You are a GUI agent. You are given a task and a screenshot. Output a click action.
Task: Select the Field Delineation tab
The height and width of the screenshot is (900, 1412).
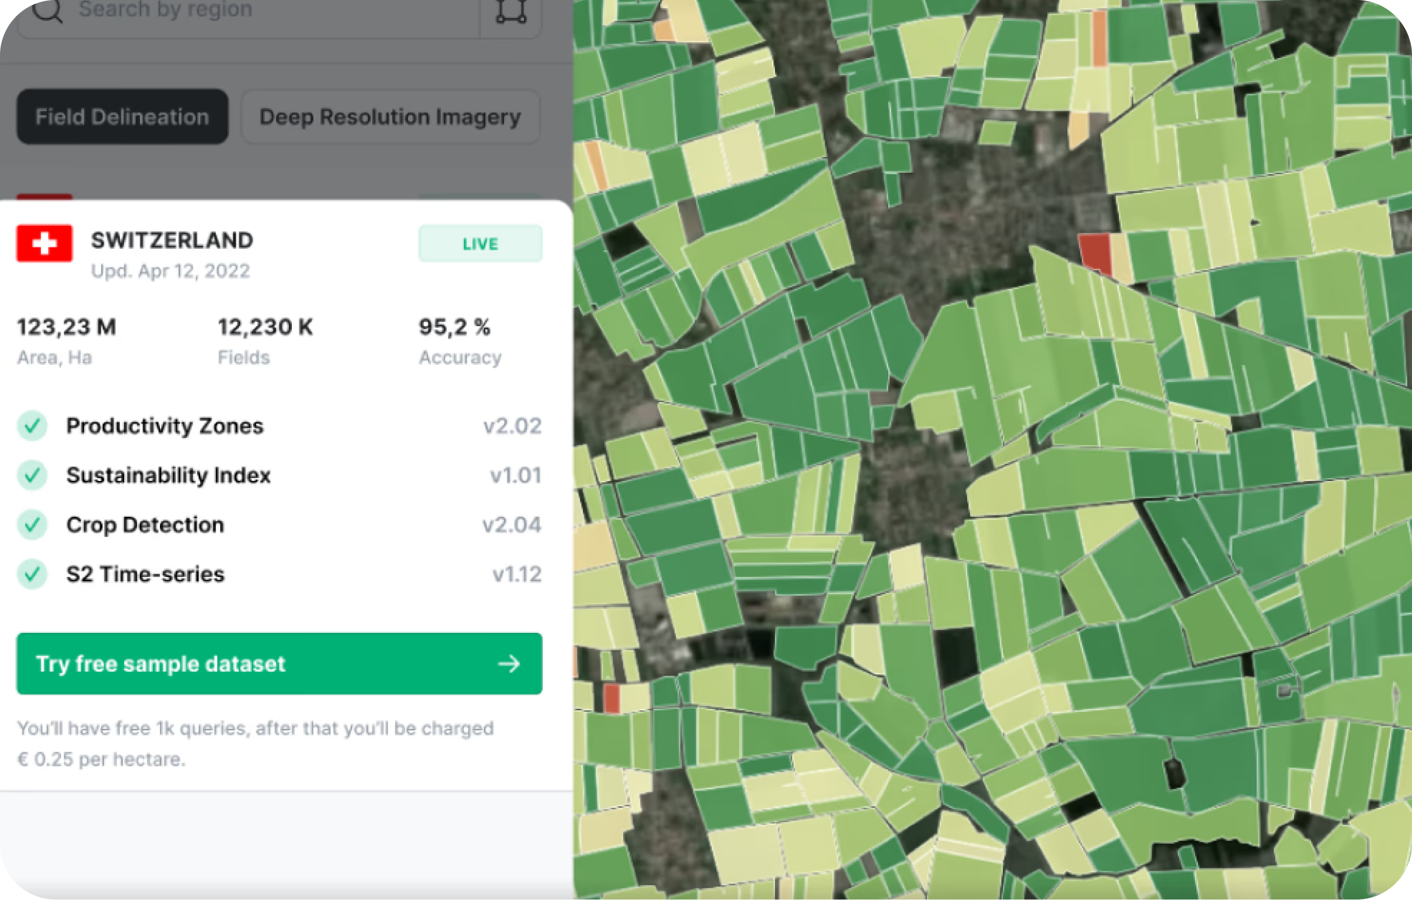tap(122, 117)
